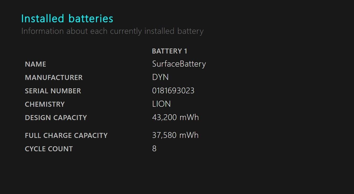Click the CHEMISTRY row label
Image resolution: width=354 pixels, height=194 pixels.
[45, 104]
